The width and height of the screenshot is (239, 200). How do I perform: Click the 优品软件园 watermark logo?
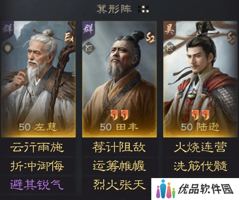tap(195, 189)
